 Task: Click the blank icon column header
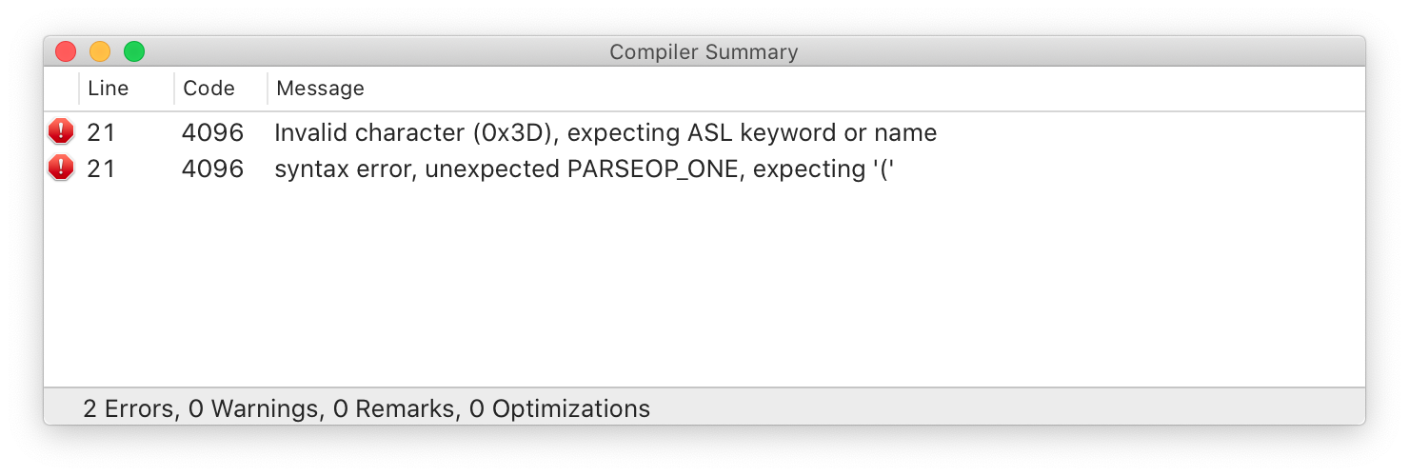[x=61, y=89]
